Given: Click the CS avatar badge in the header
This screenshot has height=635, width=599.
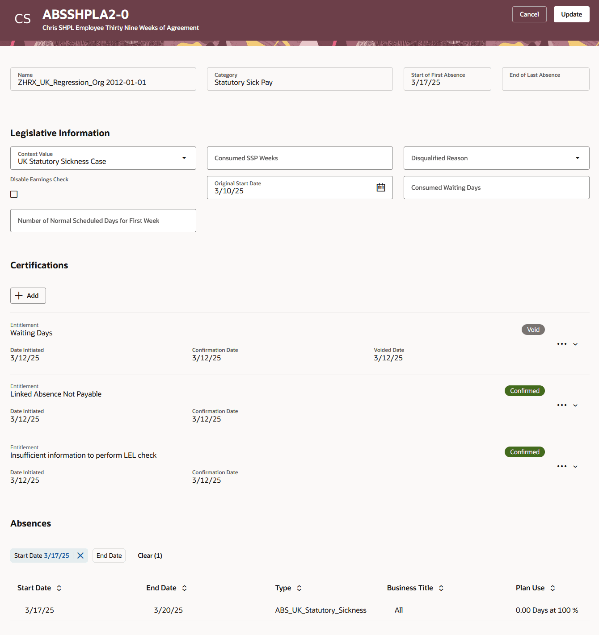Looking at the screenshot, I should [22, 19].
